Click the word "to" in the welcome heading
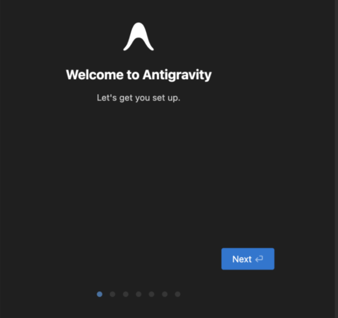The width and height of the screenshot is (338, 318). tap(133, 75)
